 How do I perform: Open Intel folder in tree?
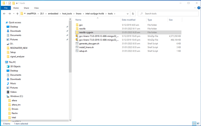14,117
